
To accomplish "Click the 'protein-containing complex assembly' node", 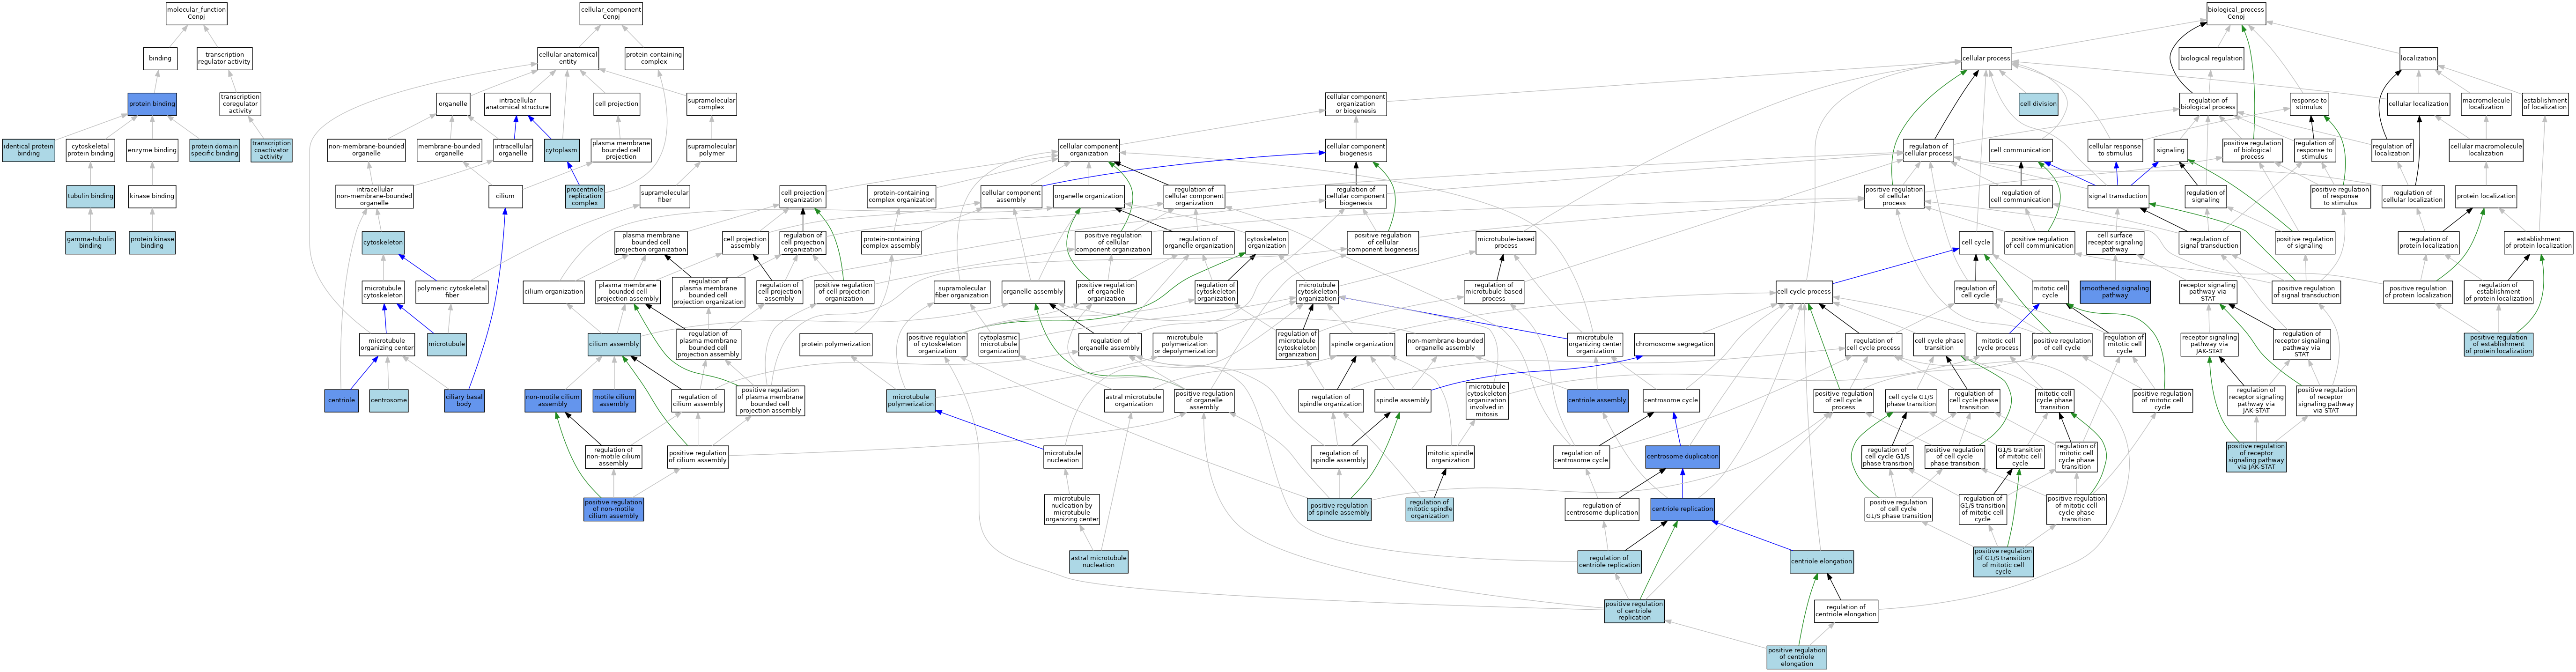I will (891, 242).
